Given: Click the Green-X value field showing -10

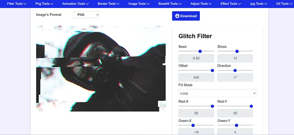Looking at the screenshot, I should 196,132.
